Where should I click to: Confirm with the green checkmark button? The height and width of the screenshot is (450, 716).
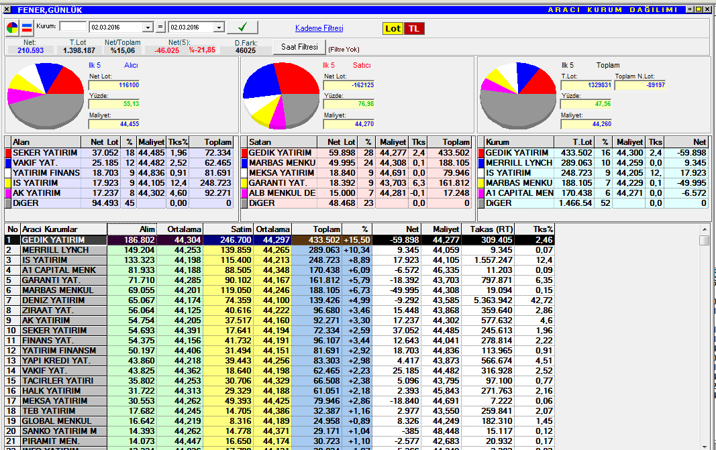pos(242,27)
